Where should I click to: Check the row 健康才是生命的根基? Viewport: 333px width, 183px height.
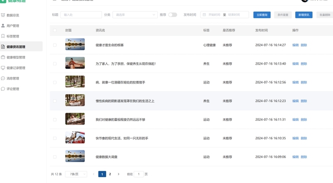tap(55, 45)
